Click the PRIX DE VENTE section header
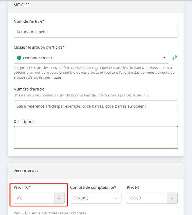 [x=26, y=171]
